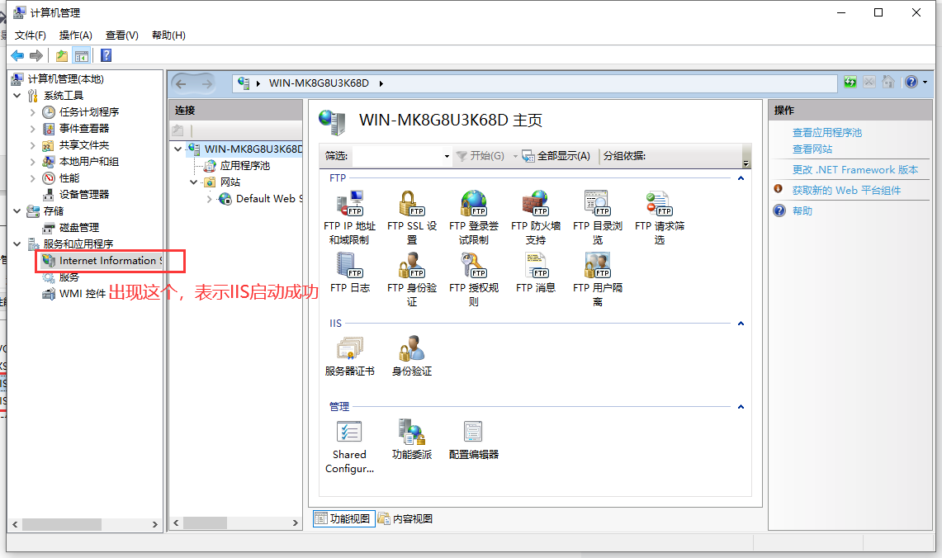Screen dimensions: 942x558
Task: Click the up one level toolbar icon
Action: pyautogui.click(x=61, y=56)
